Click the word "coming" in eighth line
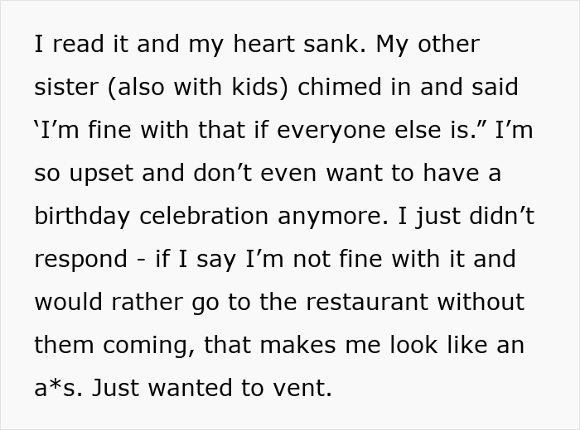 point(158,345)
